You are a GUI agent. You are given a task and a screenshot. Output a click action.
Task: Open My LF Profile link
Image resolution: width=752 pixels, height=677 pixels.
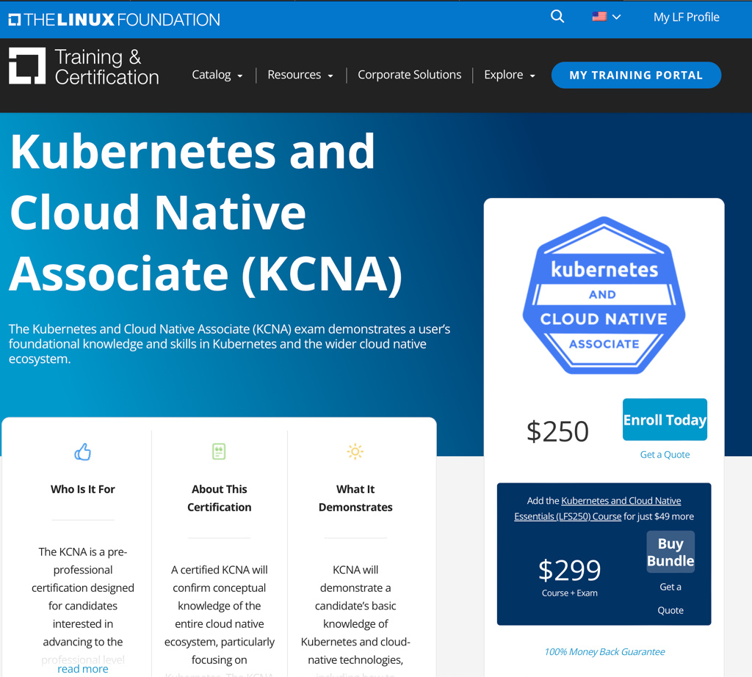click(686, 18)
